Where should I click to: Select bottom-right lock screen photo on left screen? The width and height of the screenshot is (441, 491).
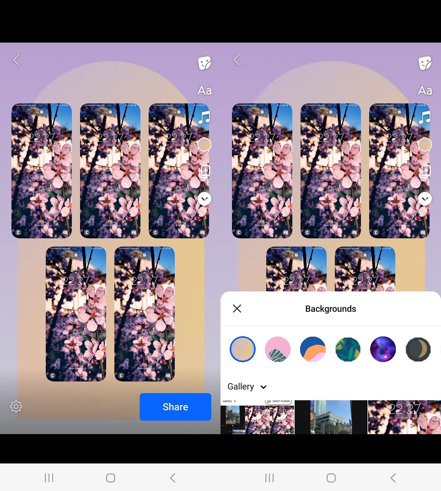(x=144, y=314)
